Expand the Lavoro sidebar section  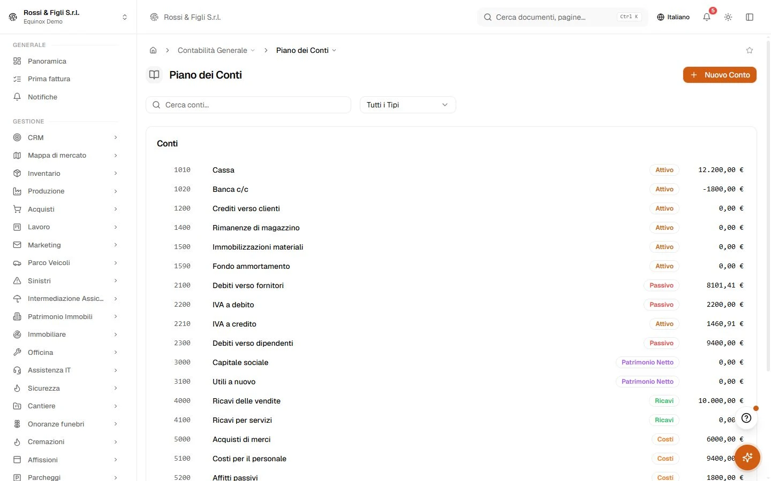(65, 227)
